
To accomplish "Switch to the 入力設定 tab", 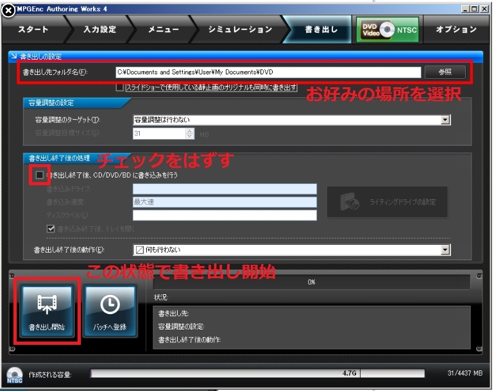I will pyautogui.click(x=100, y=29).
